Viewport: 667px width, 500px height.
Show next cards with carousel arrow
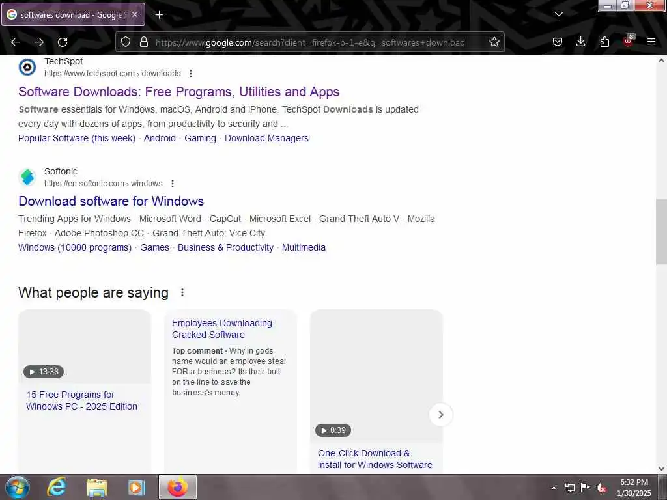(x=441, y=415)
